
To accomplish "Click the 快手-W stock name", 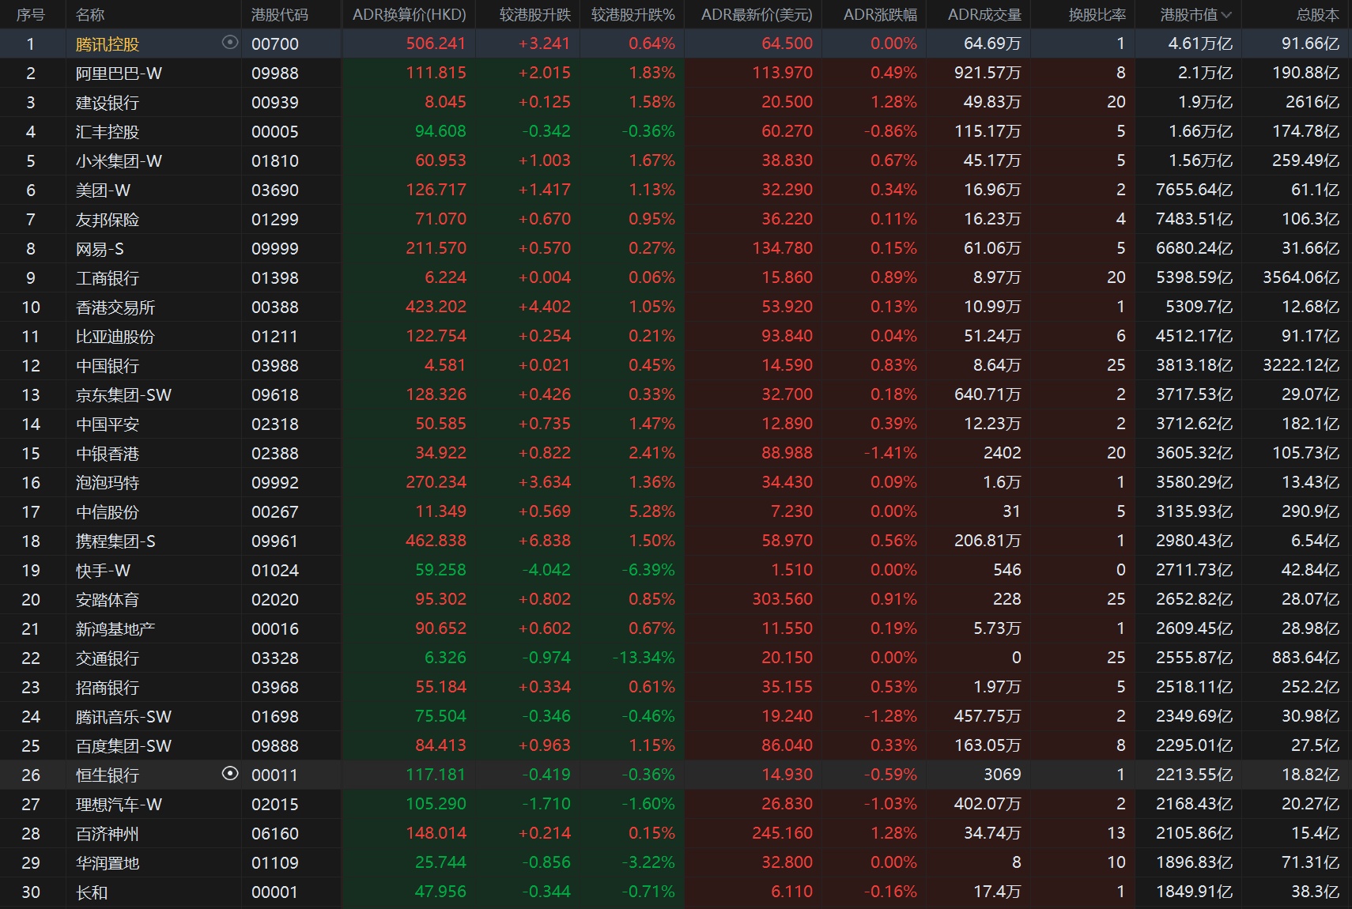I will pos(103,571).
